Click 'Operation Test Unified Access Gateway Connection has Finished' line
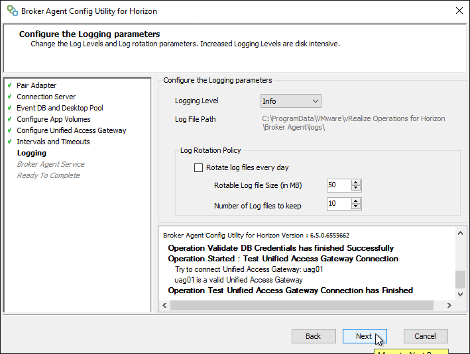The height and width of the screenshot is (354, 470). [290, 290]
